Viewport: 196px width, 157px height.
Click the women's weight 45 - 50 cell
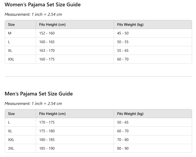point(123,33)
